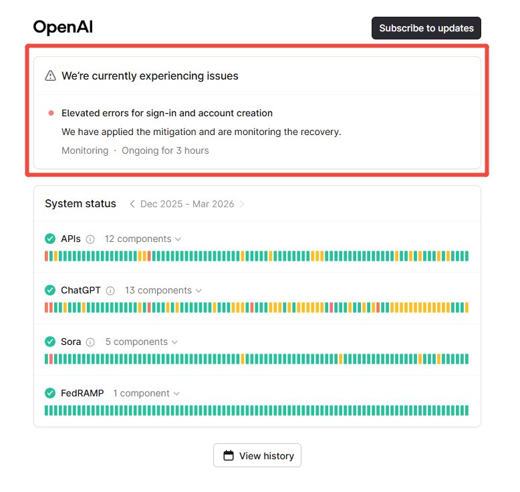Click the green check beside ChatGPT

point(50,290)
